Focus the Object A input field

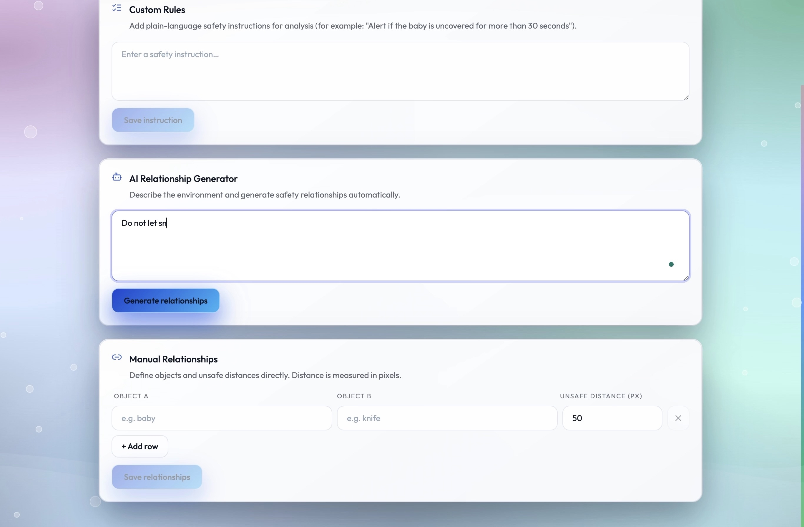(222, 418)
